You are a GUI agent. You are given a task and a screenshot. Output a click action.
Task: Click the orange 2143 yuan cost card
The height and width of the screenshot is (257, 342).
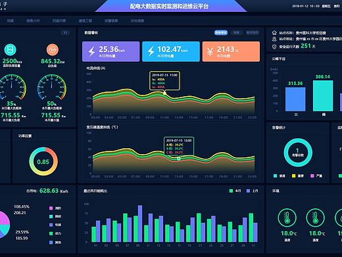pyautogui.click(x=231, y=51)
